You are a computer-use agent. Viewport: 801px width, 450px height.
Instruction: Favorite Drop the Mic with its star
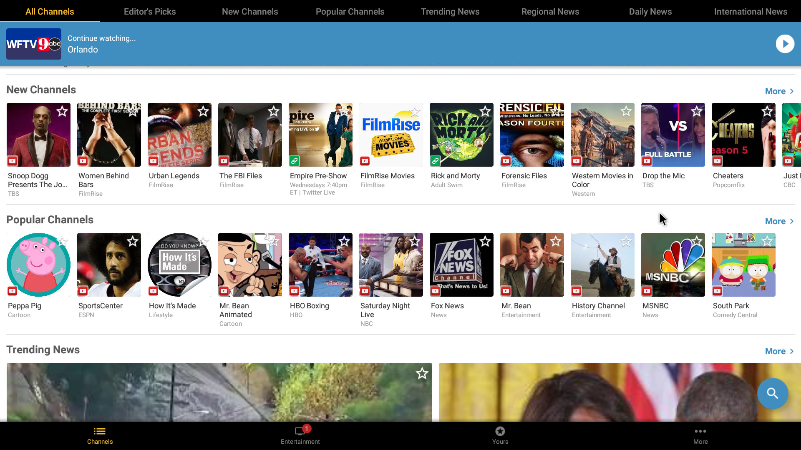(697, 111)
